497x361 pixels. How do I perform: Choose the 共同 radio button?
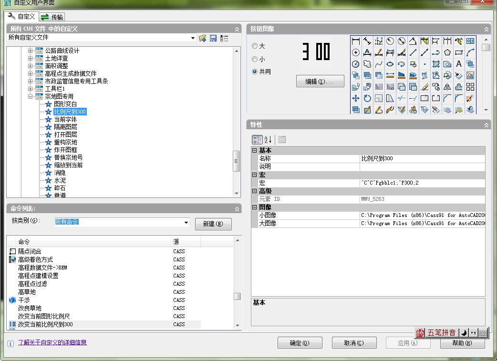[x=255, y=72]
